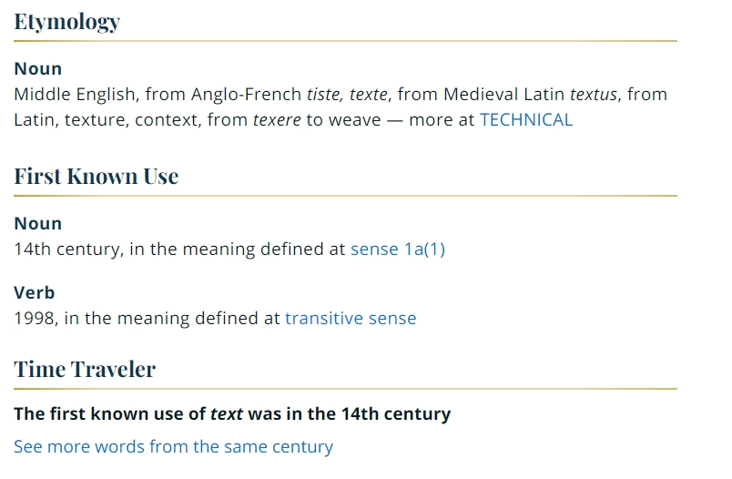Click the italic word 'texere'
The height and width of the screenshot is (479, 732).
coord(277,120)
